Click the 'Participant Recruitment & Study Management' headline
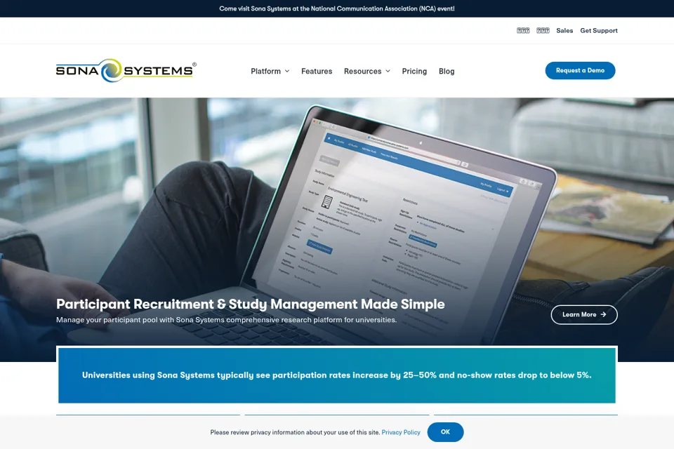This screenshot has height=449, width=674. (x=251, y=304)
